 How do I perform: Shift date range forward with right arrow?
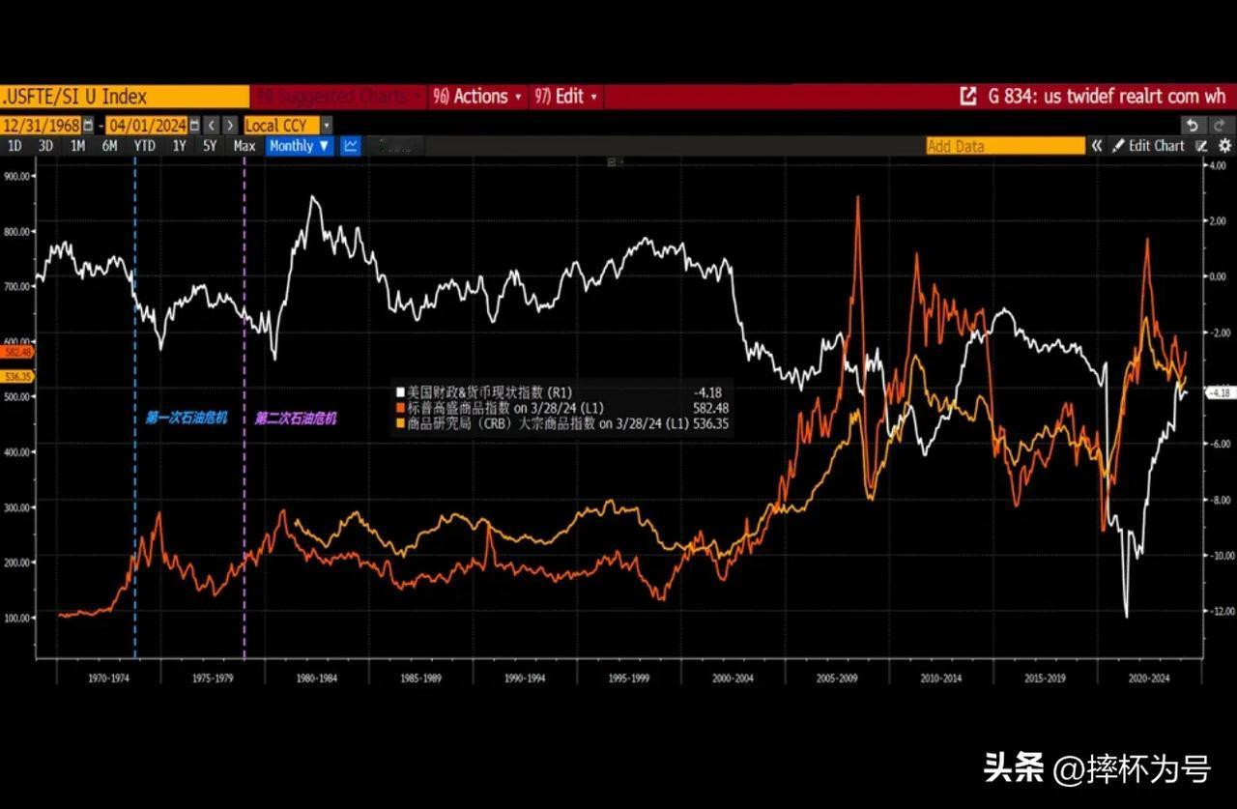[229, 125]
